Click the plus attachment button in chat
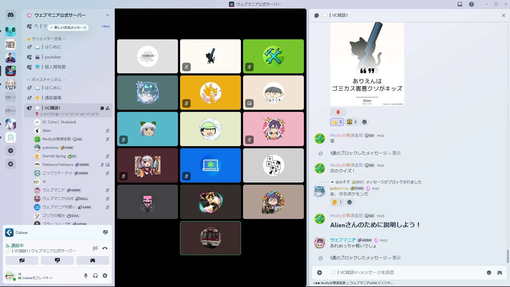Image resolution: width=510 pixels, height=287 pixels. 320,273
